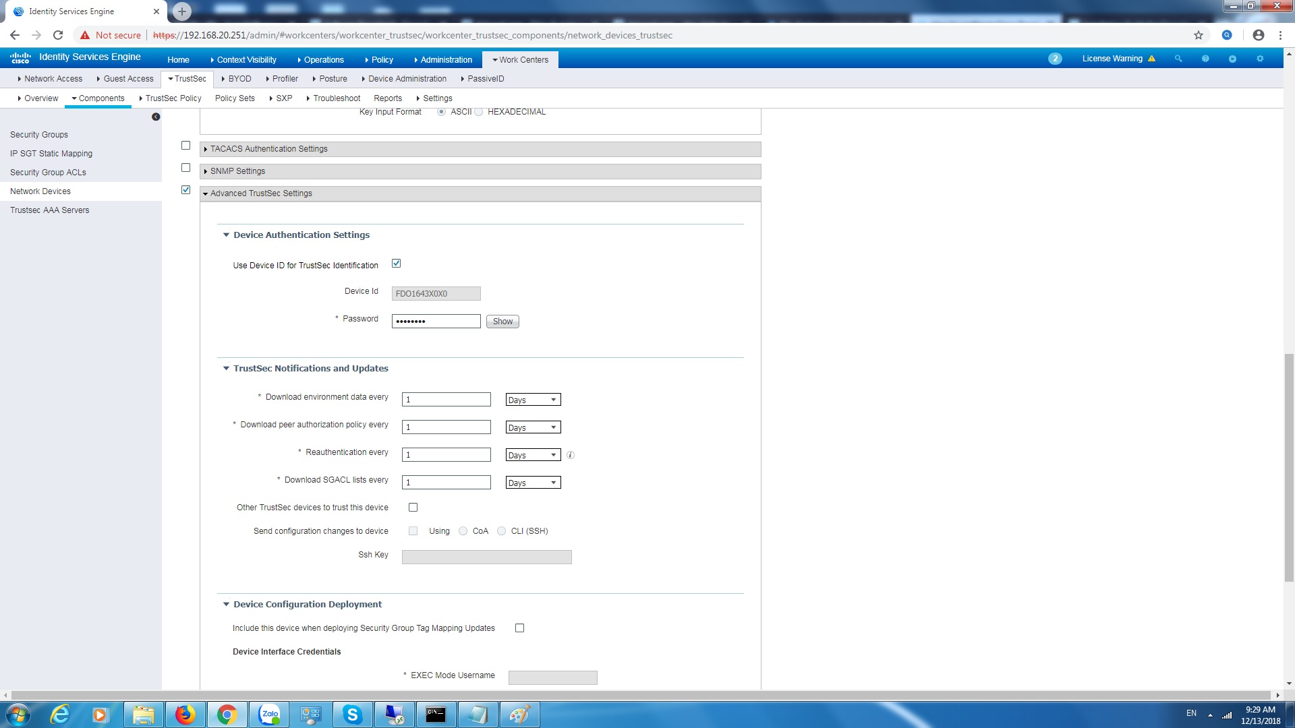
Task: Uncheck Use Device ID for TrustSec Identification
Action: click(396, 263)
